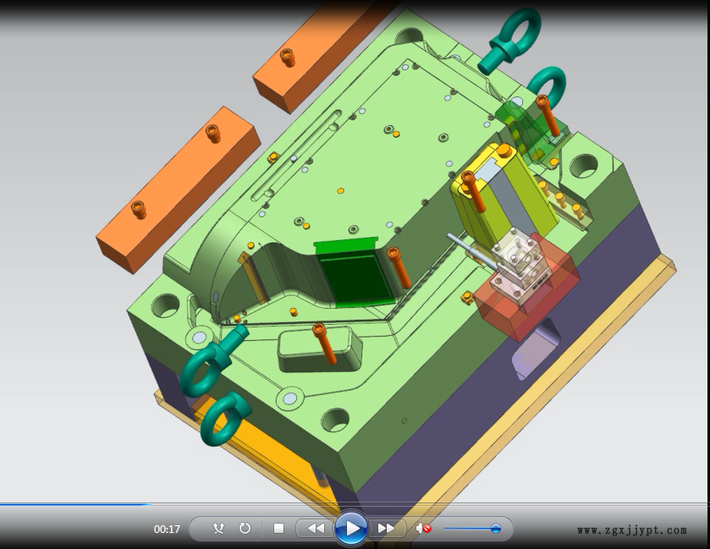Select the dark green insert in cavity
Image resolution: width=710 pixels, height=549 pixels.
(355, 279)
